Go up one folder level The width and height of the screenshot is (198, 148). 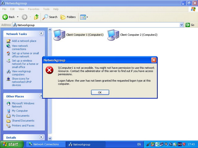(37, 17)
